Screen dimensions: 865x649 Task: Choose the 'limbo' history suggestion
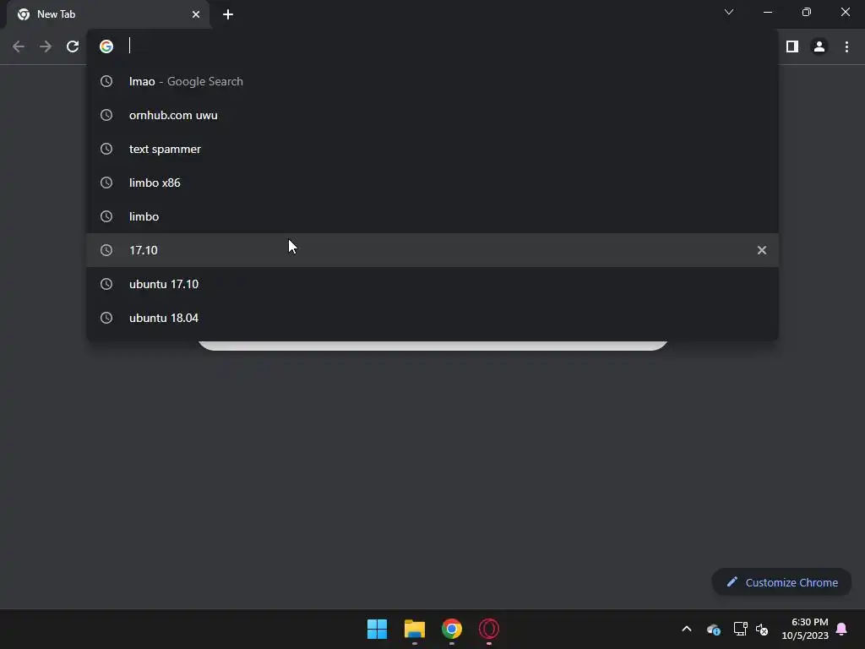[x=432, y=216]
